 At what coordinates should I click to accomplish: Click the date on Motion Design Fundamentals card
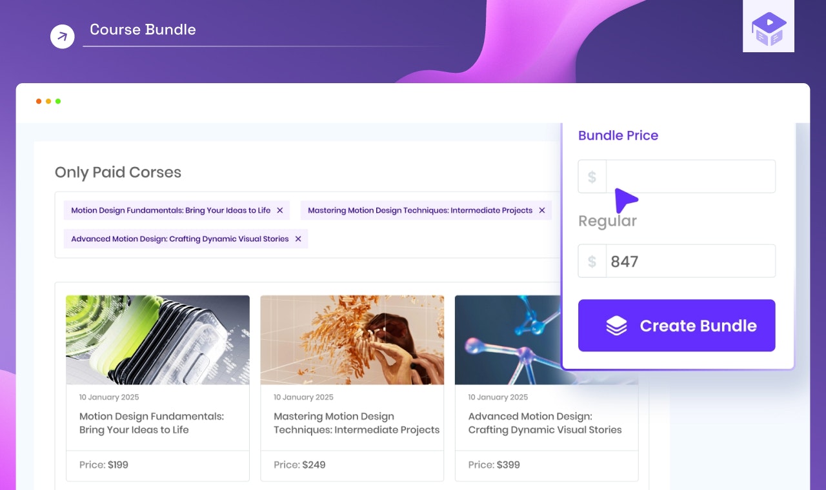[109, 397]
